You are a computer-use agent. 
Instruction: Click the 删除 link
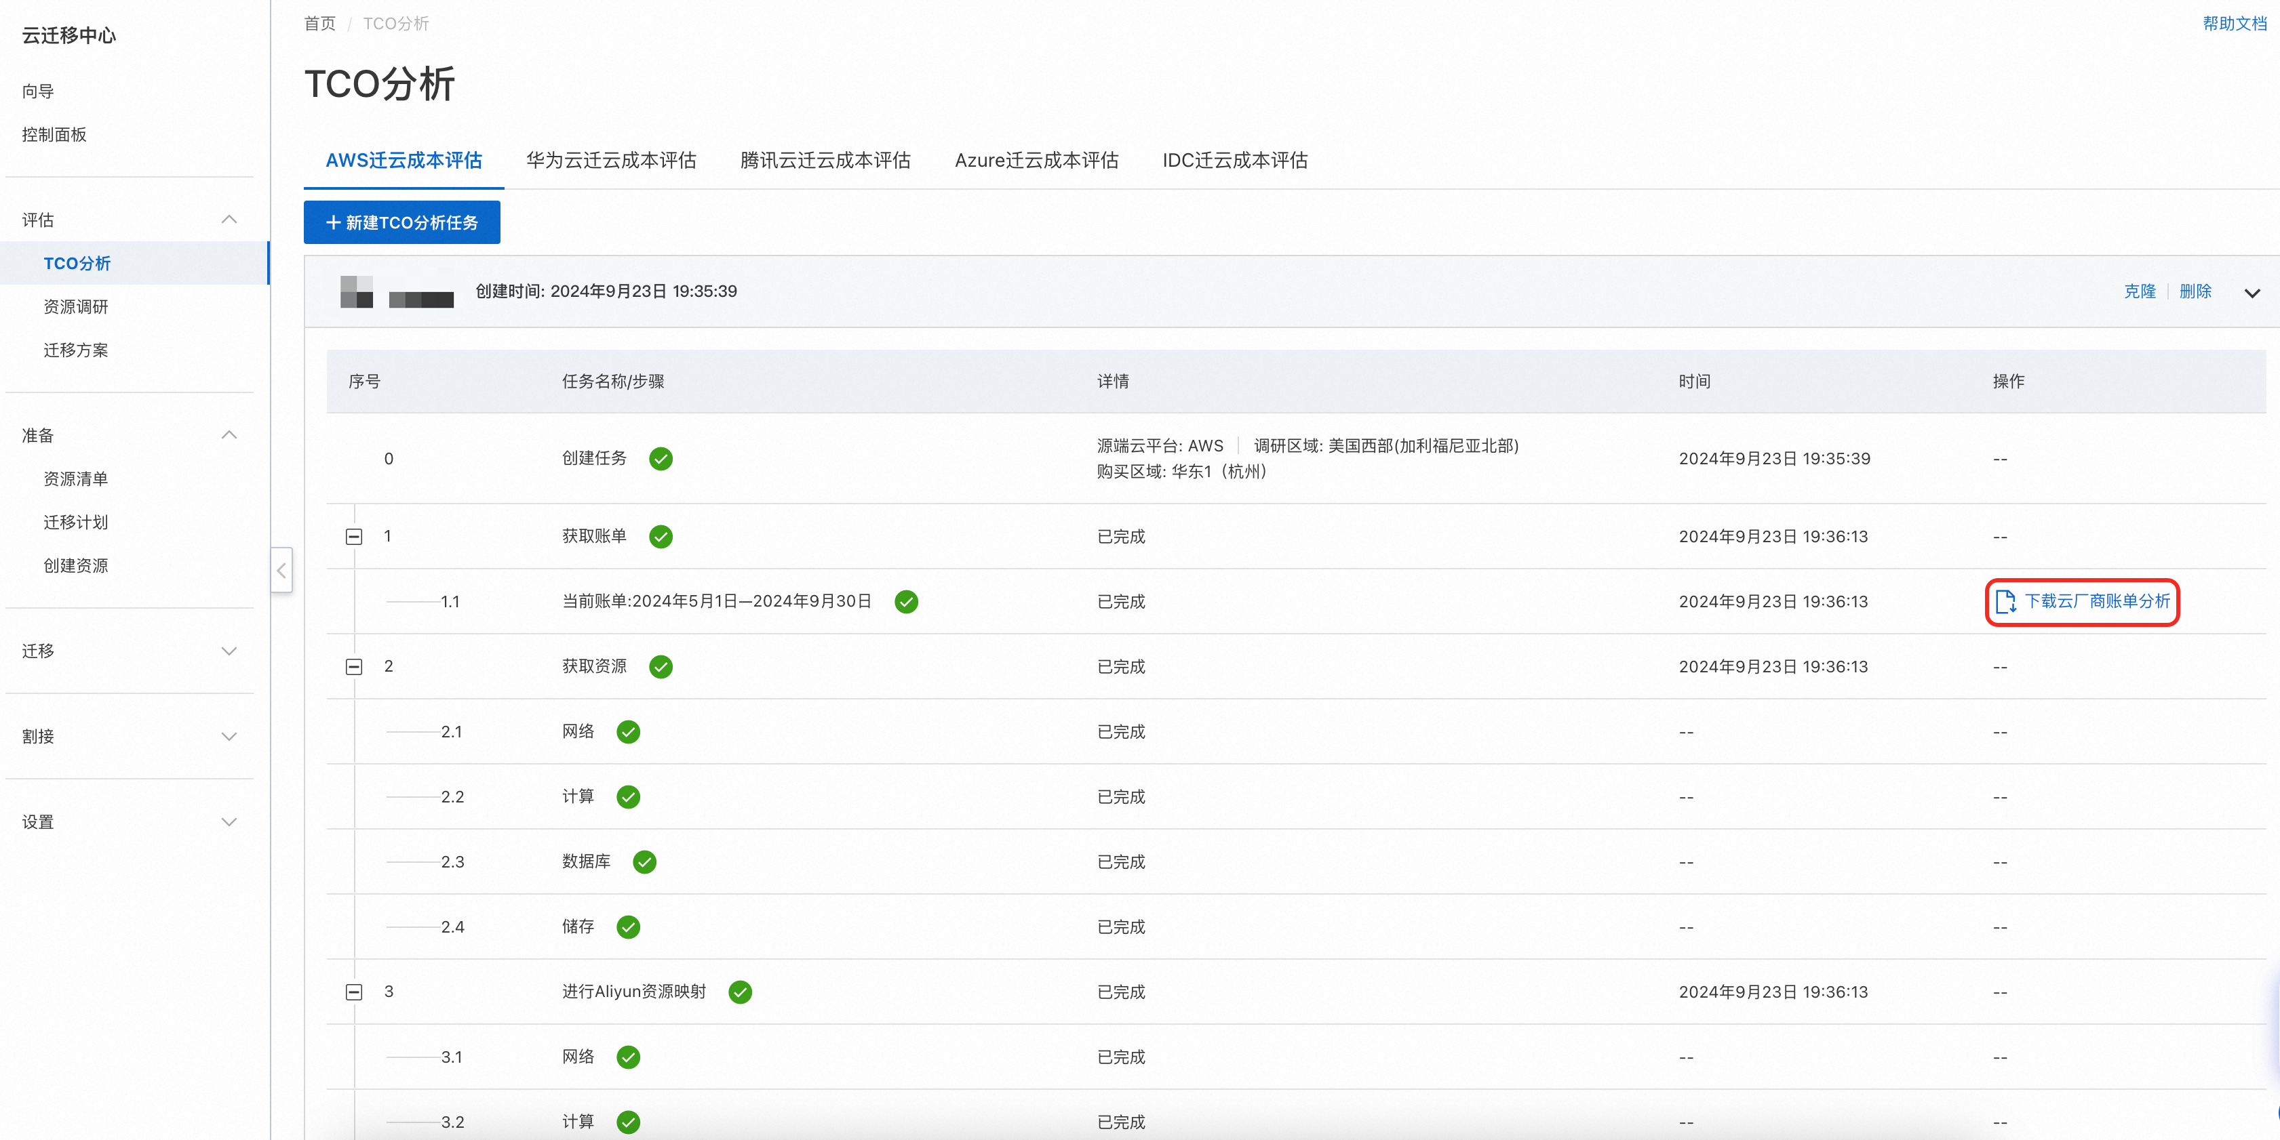pyautogui.click(x=2195, y=292)
